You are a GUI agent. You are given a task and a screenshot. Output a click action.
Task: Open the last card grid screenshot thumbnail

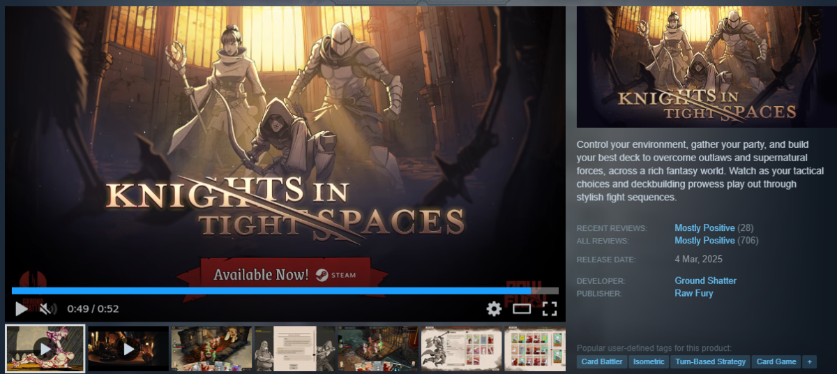(535, 348)
